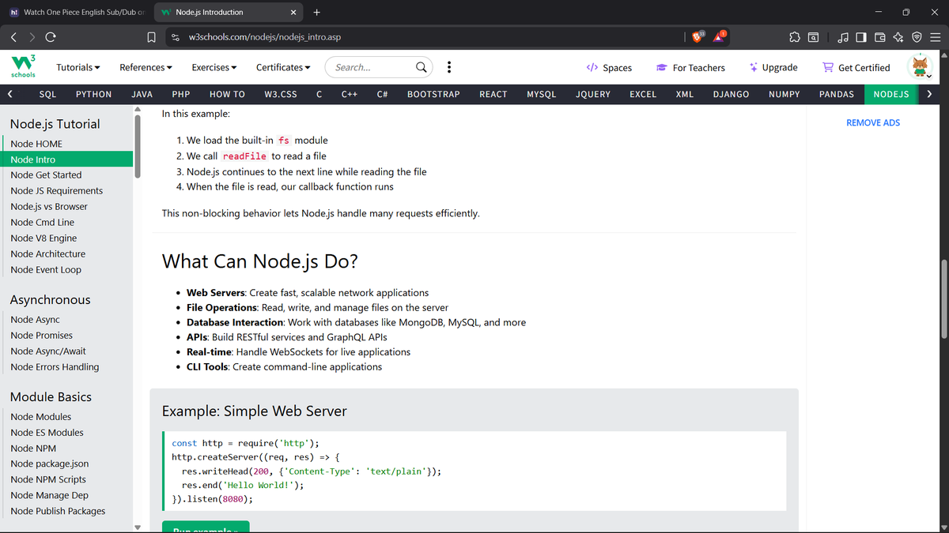949x533 pixels.
Task: Open Node Publish Packages sidebar item
Action: pyautogui.click(x=58, y=512)
